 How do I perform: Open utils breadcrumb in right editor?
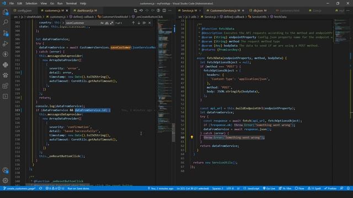tap(194, 17)
